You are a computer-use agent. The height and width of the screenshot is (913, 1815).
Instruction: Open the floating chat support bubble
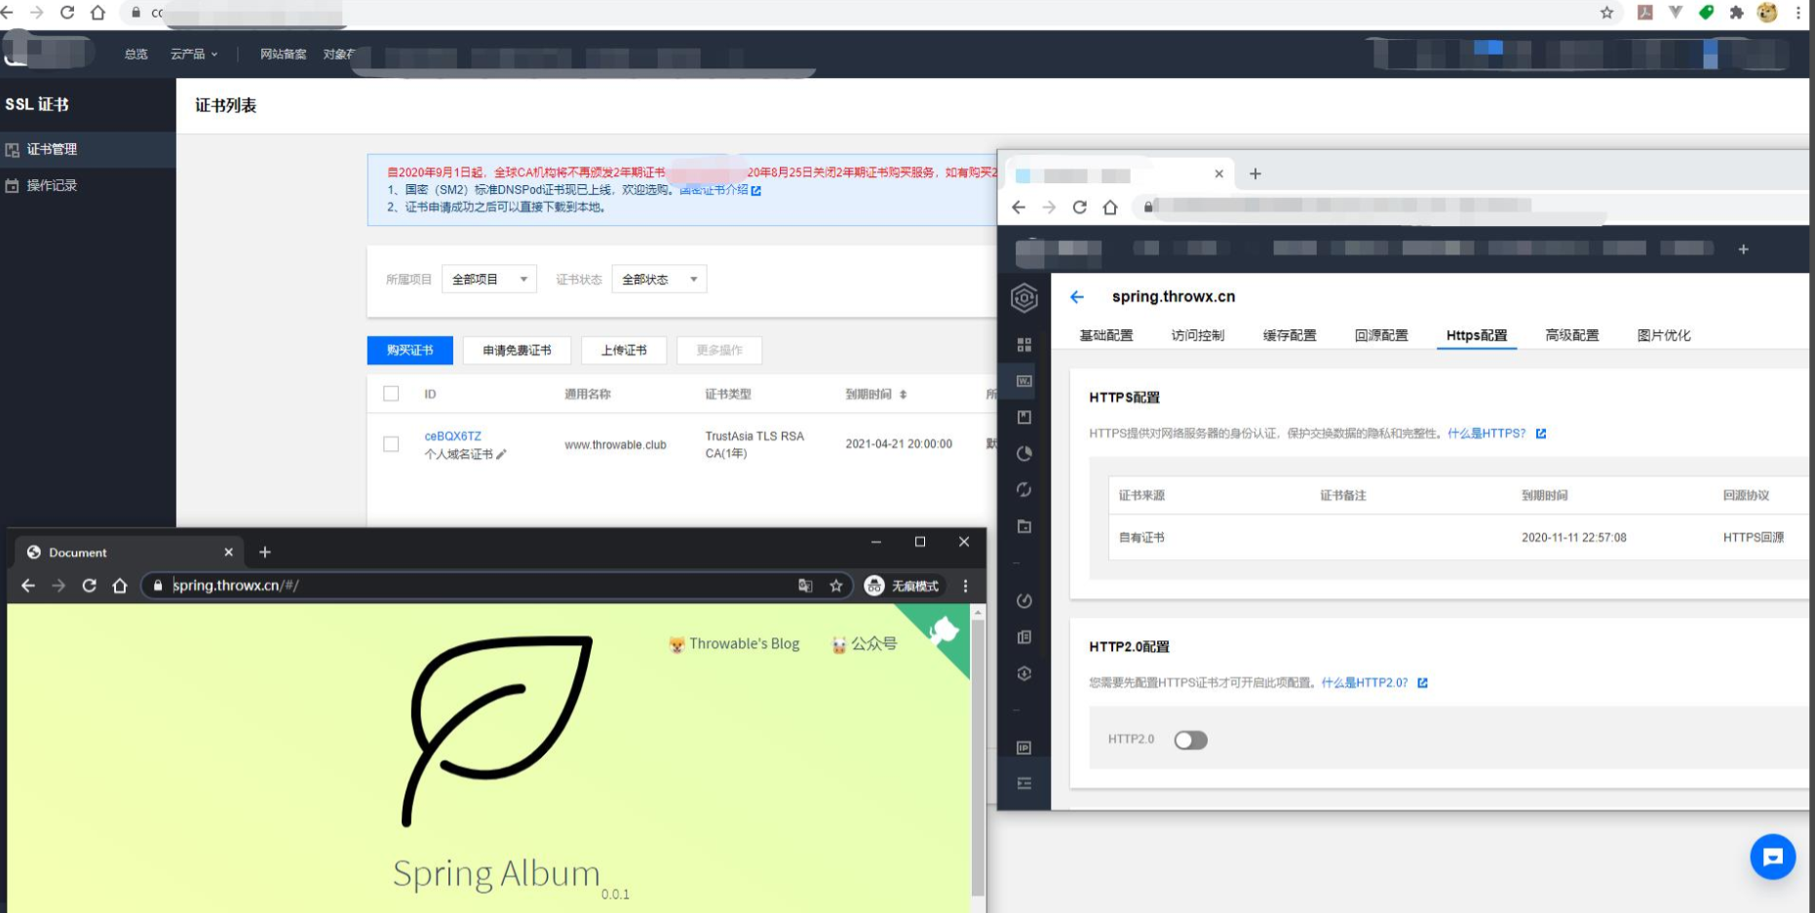(x=1773, y=856)
